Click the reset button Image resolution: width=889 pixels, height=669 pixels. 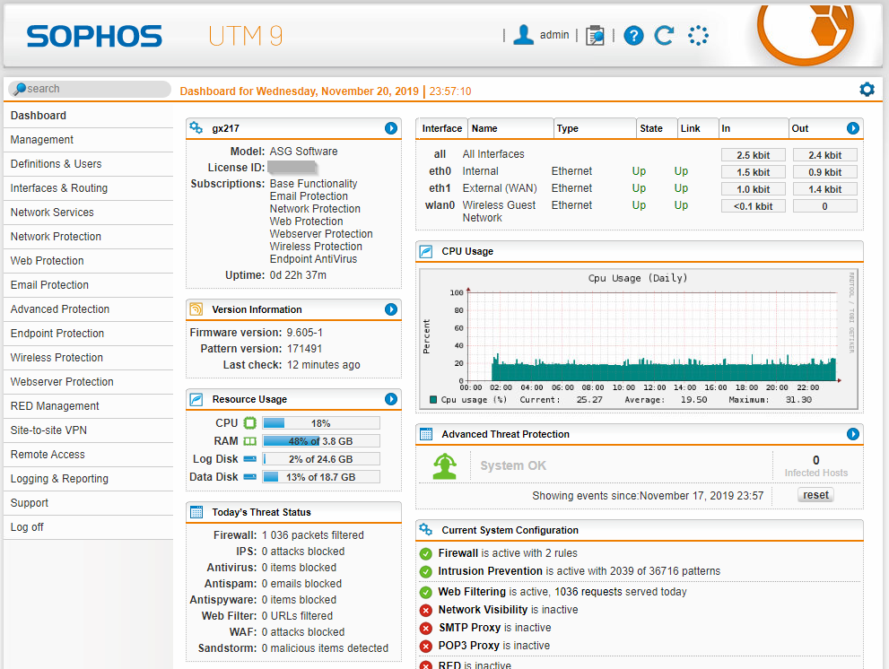[815, 495]
